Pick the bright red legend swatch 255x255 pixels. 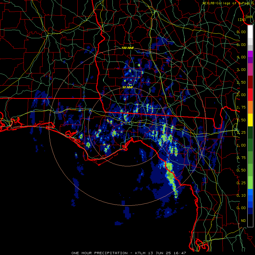tap(250, 95)
